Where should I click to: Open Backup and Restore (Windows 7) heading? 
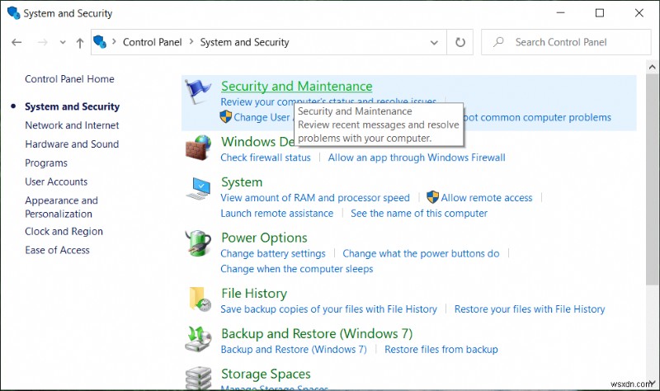point(317,333)
